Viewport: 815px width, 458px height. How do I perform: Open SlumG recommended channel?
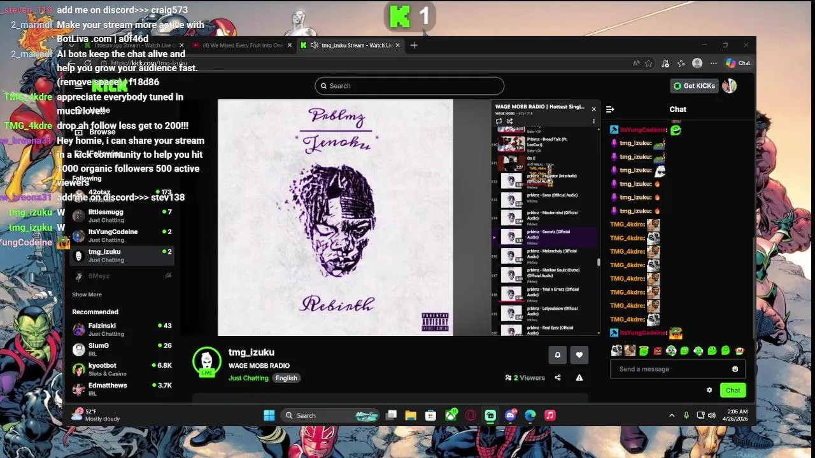coord(122,349)
